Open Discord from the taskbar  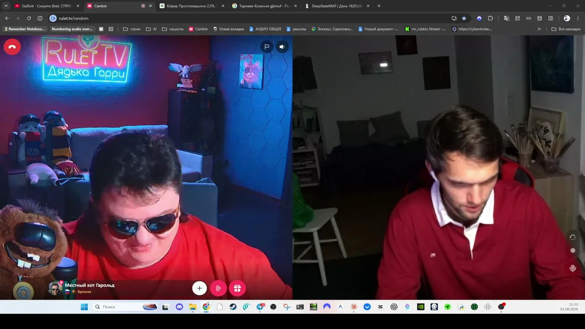tap(179, 307)
